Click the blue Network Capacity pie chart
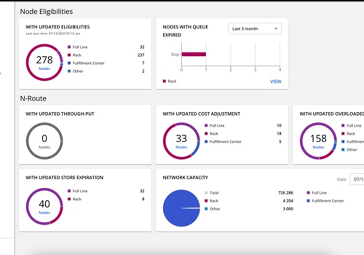 181,208
